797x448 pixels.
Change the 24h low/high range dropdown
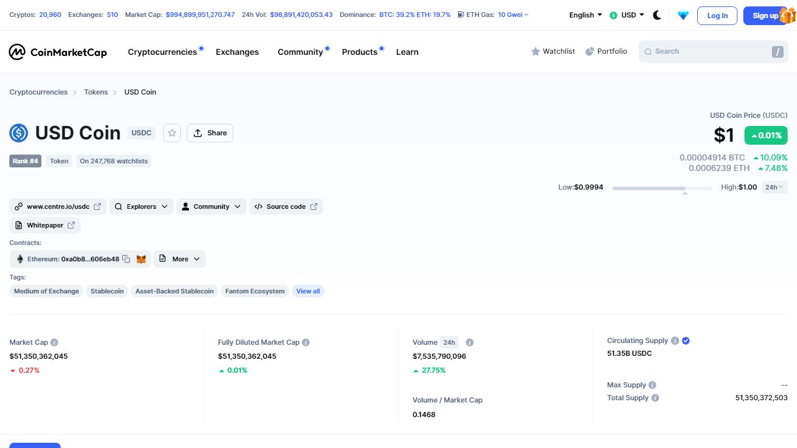775,187
